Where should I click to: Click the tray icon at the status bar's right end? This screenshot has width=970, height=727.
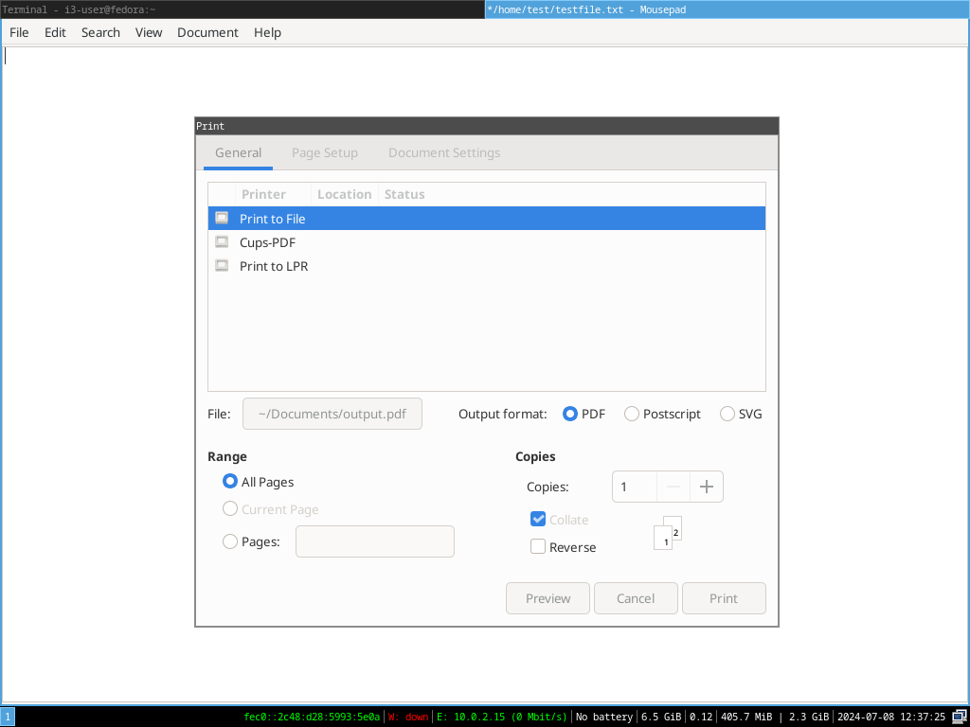pyautogui.click(x=960, y=717)
